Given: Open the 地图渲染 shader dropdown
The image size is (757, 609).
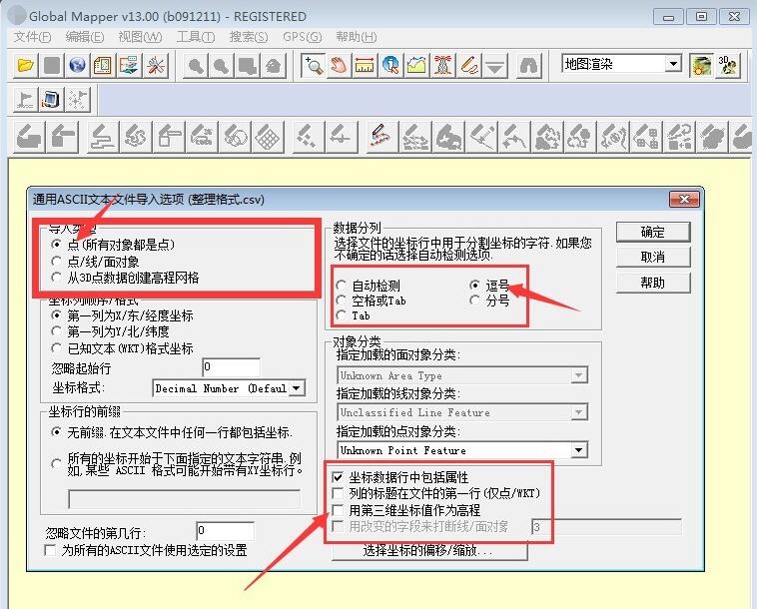Looking at the screenshot, I should point(622,64).
